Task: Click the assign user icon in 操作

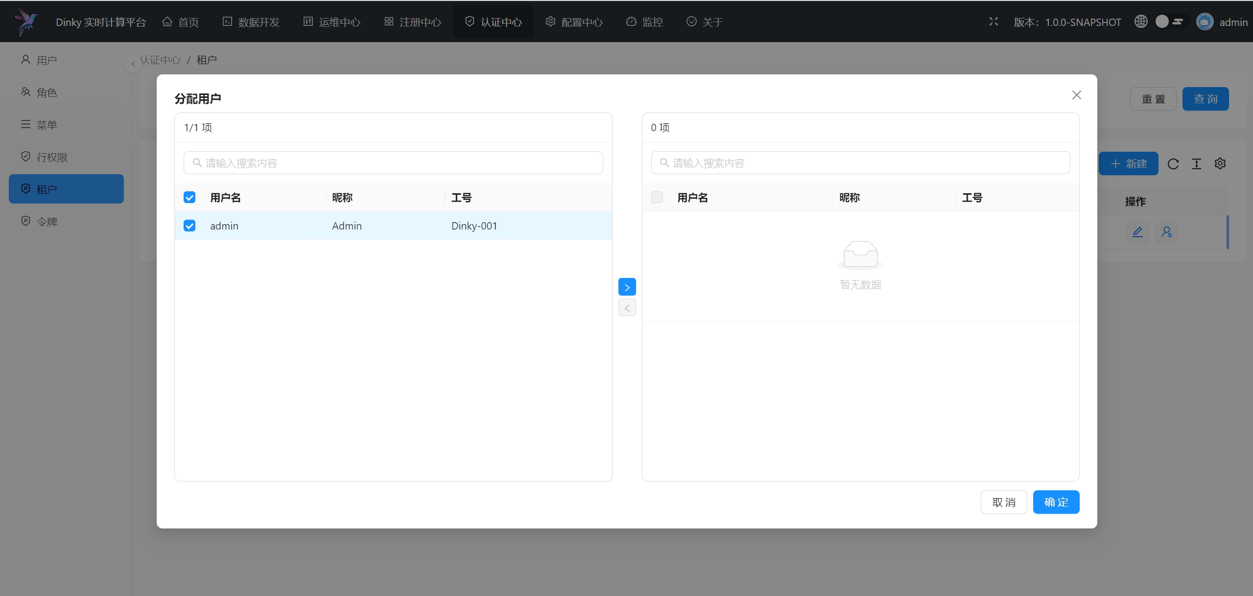Action: (1167, 231)
